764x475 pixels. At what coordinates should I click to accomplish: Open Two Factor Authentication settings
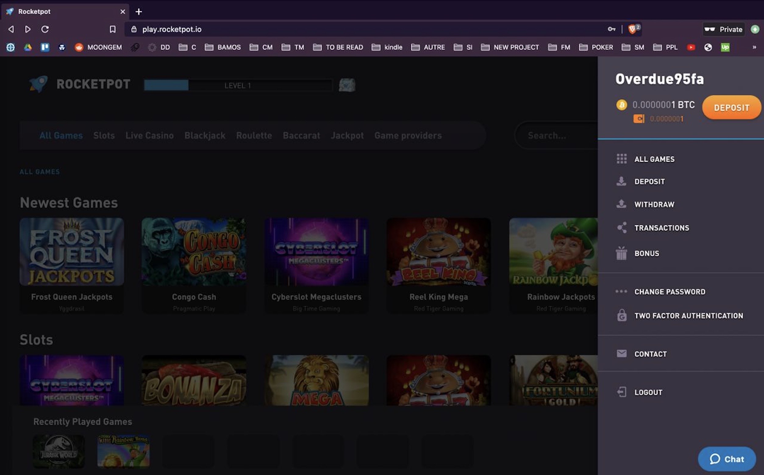tap(688, 315)
